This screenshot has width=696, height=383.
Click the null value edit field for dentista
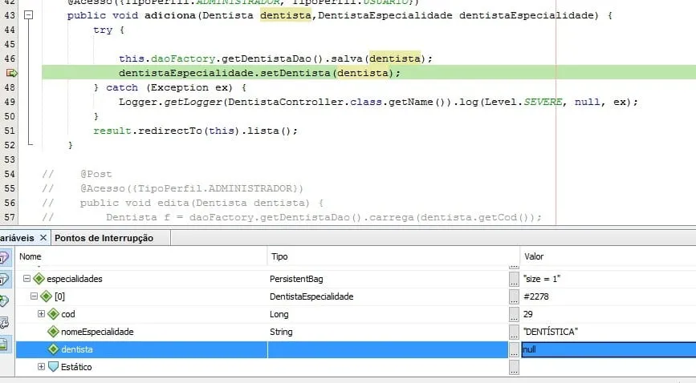[608, 349]
